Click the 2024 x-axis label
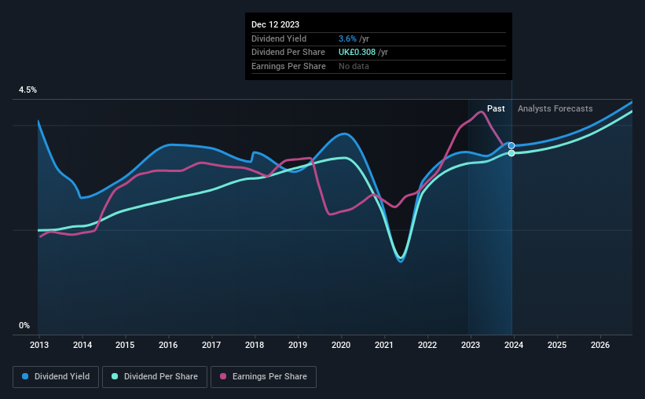Image resolution: width=645 pixels, height=399 pixels. click(514, 345)
